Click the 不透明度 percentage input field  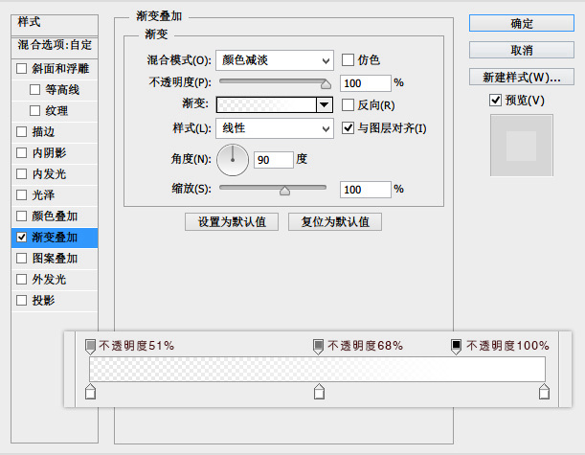point(365,83)
